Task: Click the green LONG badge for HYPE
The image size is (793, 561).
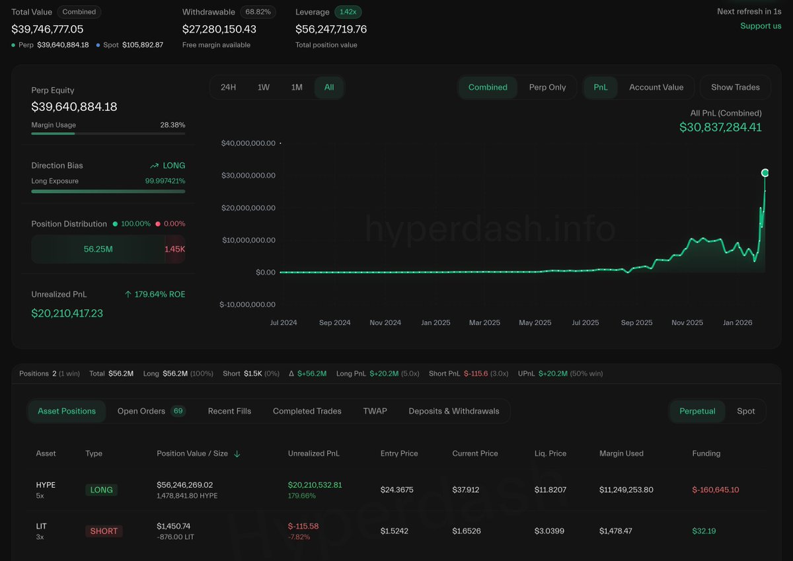Action: pyautogui.click(x=101, y=490)
